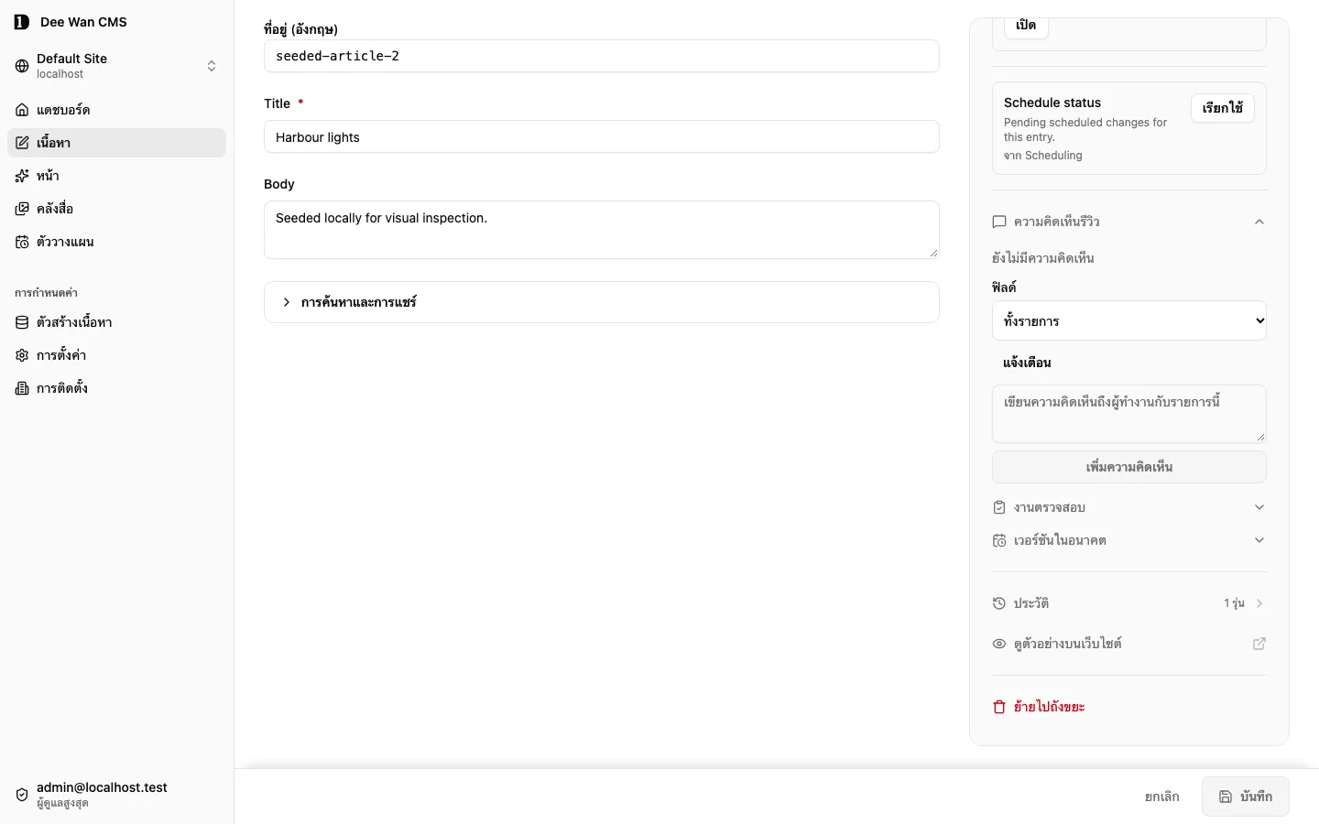Viewport: 1319px width, 824px height.
Task: Open the แดชบอร์ด dashboard menu item
Action: [116, 110]
